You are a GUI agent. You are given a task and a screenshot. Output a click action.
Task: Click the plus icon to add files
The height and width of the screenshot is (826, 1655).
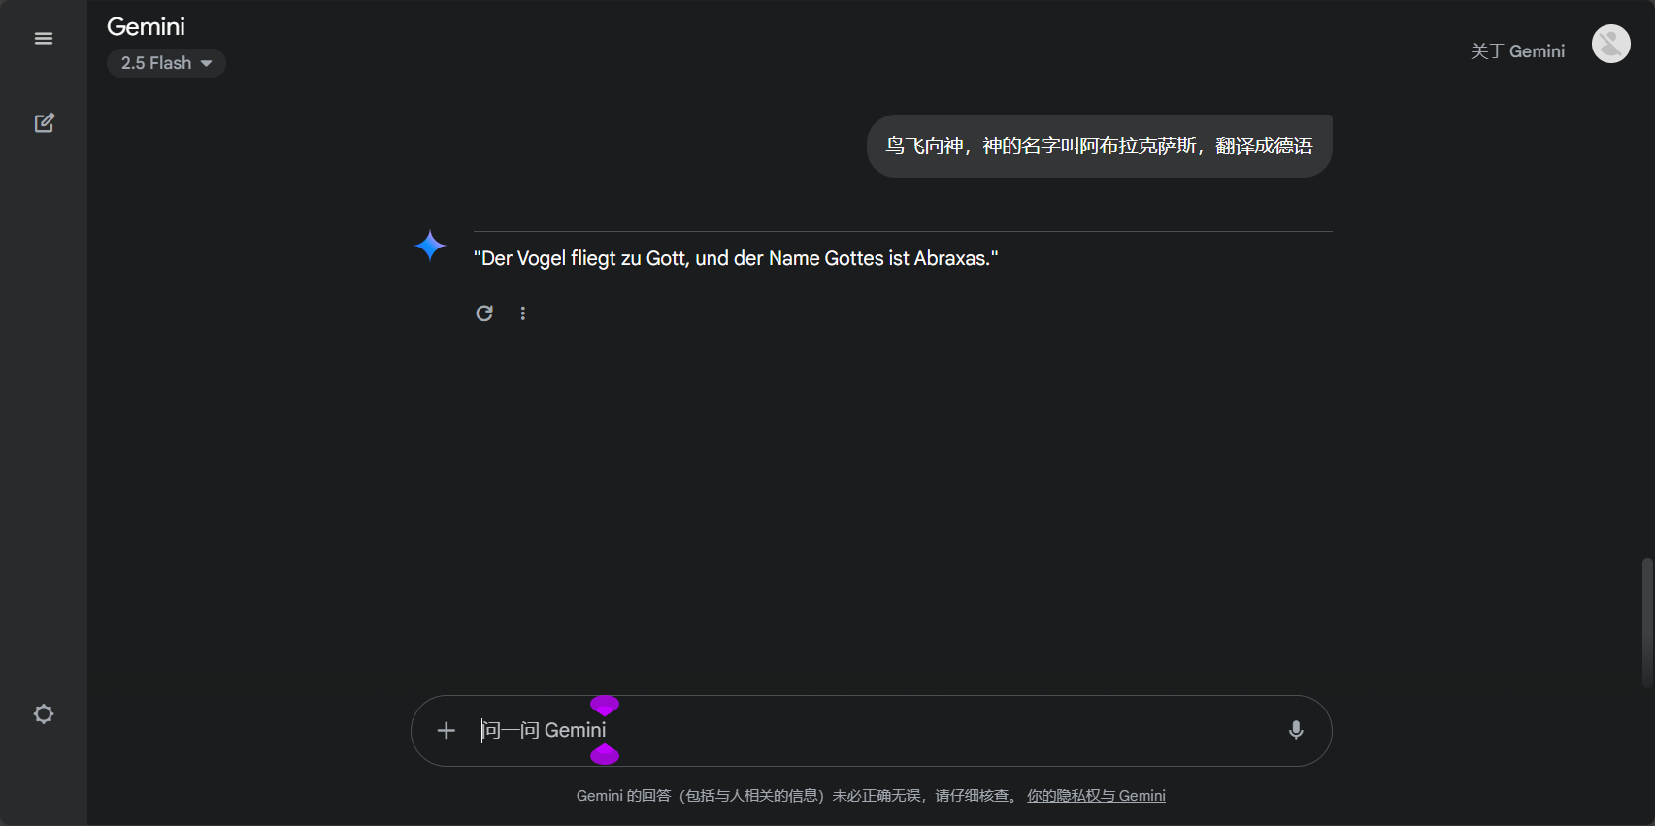pyautogui.click(x=446, y=730)
